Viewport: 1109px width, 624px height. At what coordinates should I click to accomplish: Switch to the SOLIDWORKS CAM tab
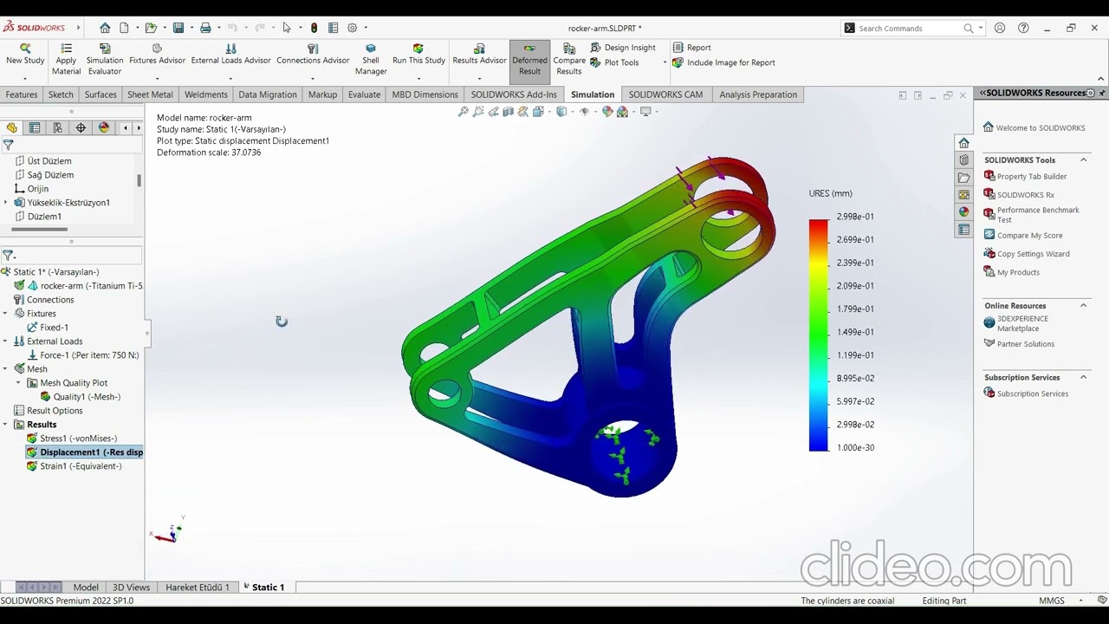pyautogui.click(x=665, y=94)
